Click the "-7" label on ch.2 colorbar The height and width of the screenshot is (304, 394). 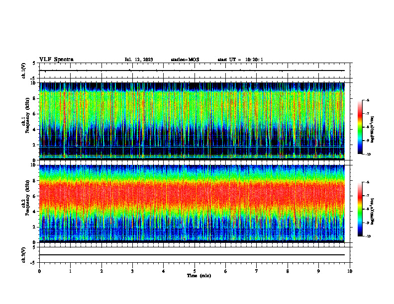(368, 196)
